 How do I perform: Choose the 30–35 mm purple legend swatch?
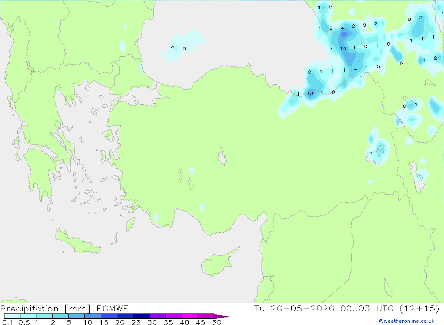click(158, 316)
